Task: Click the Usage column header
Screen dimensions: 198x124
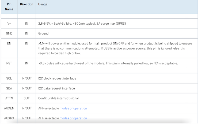Action: click(42, 5)
